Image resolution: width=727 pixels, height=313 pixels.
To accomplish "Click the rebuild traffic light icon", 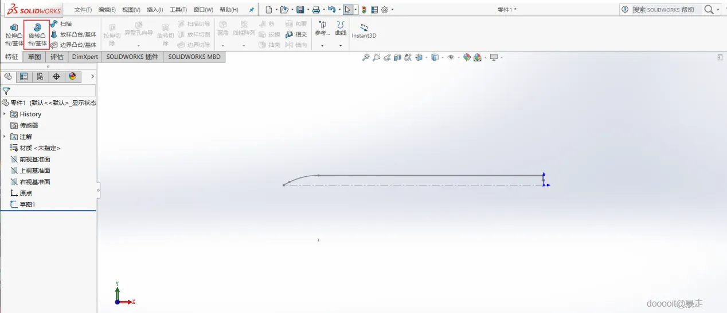I will click(x=363, y=10).
